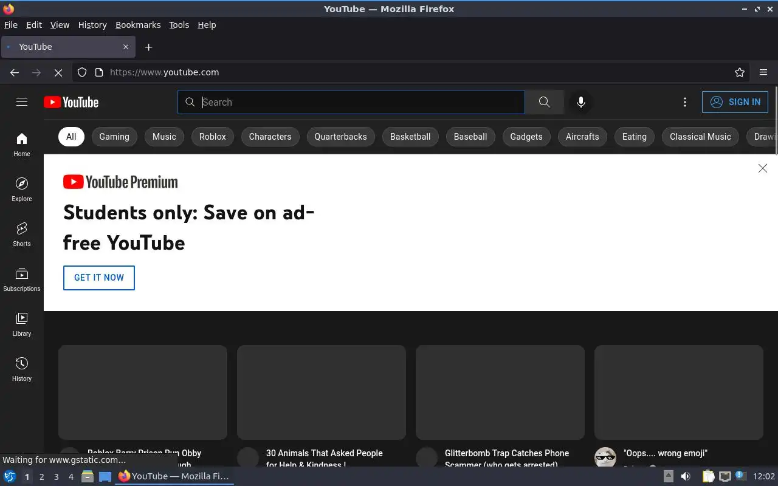Switch to workspace 3 in the taskbar

(56, 477)
